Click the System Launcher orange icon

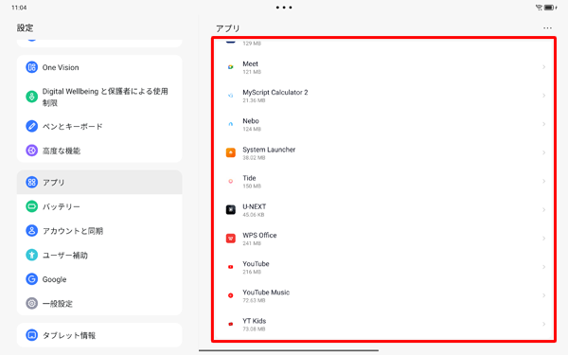[x=230, y=152]
